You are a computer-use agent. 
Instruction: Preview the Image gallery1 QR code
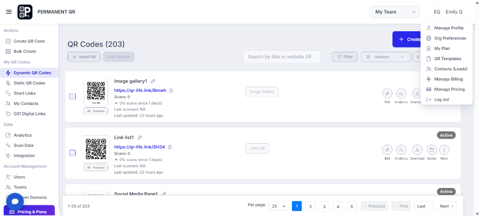point(96,111)
